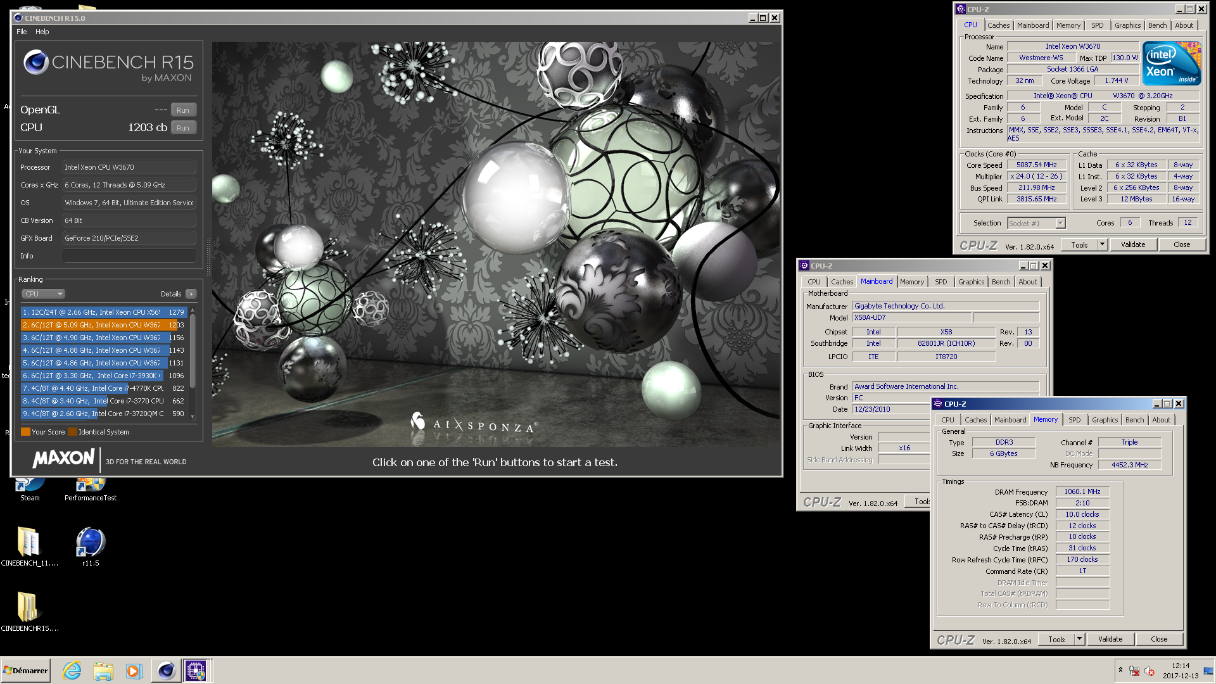Select ranking row 7, Core i7-4770K
1216x684 pixels.
[103, 388]
